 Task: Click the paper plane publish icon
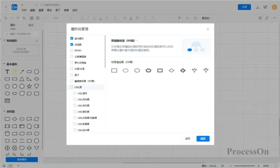265,7
